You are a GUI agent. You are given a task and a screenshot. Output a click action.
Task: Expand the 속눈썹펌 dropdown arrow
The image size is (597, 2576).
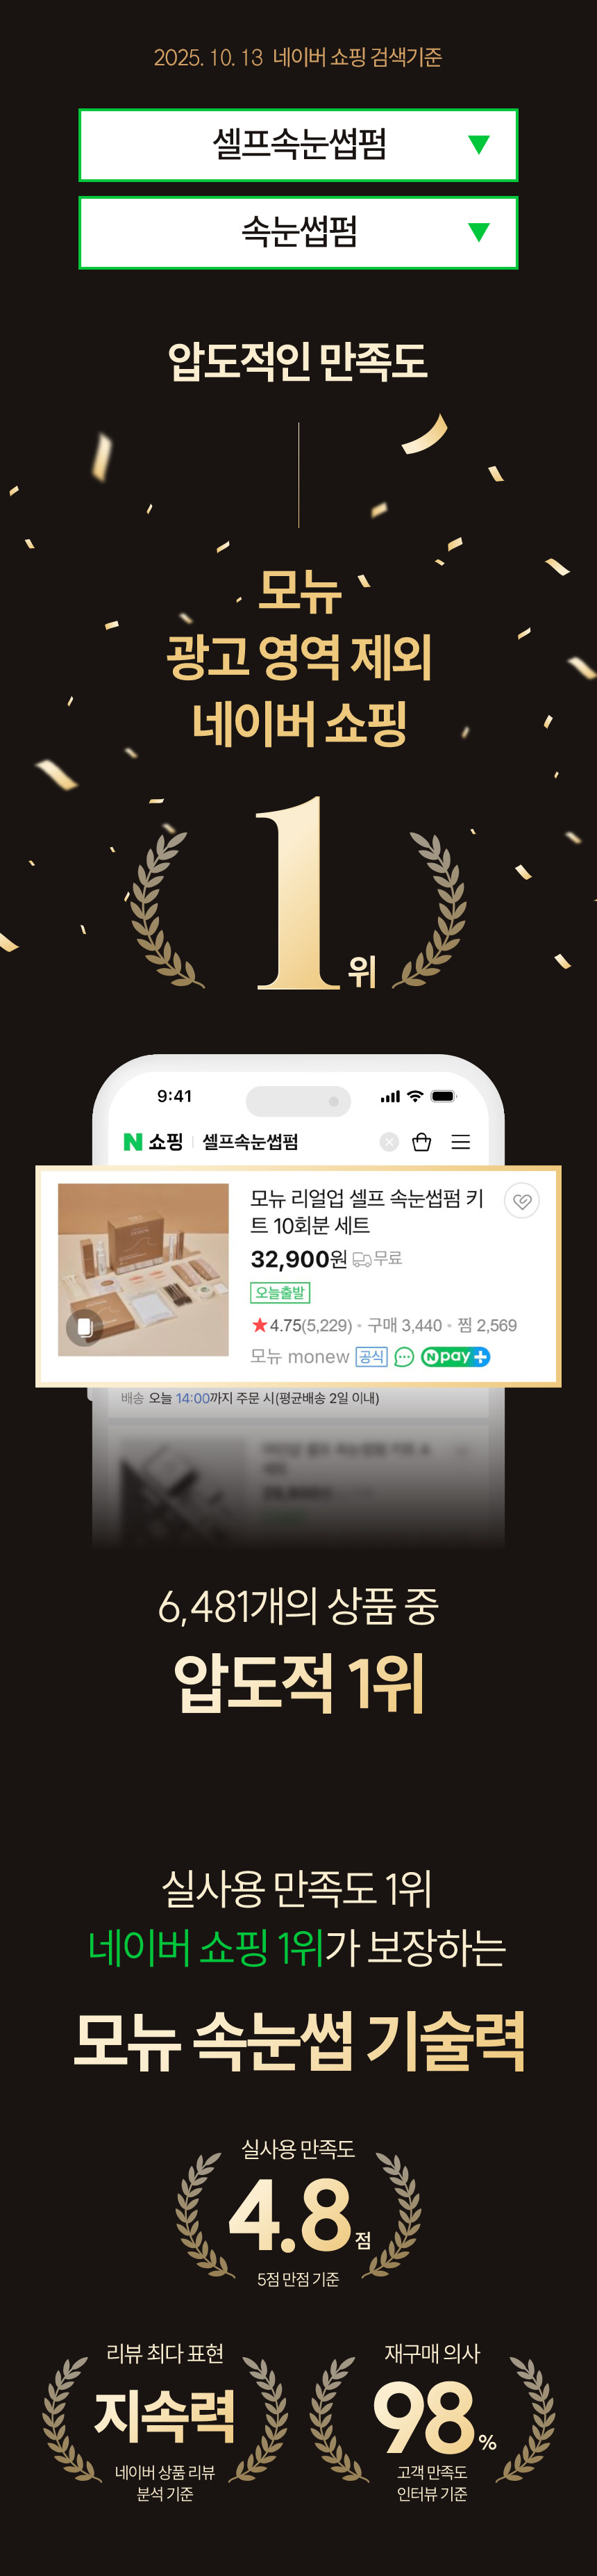coord(479,232)
